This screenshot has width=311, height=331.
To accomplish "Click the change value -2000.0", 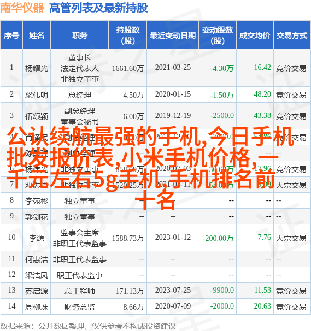I will 222,306.
